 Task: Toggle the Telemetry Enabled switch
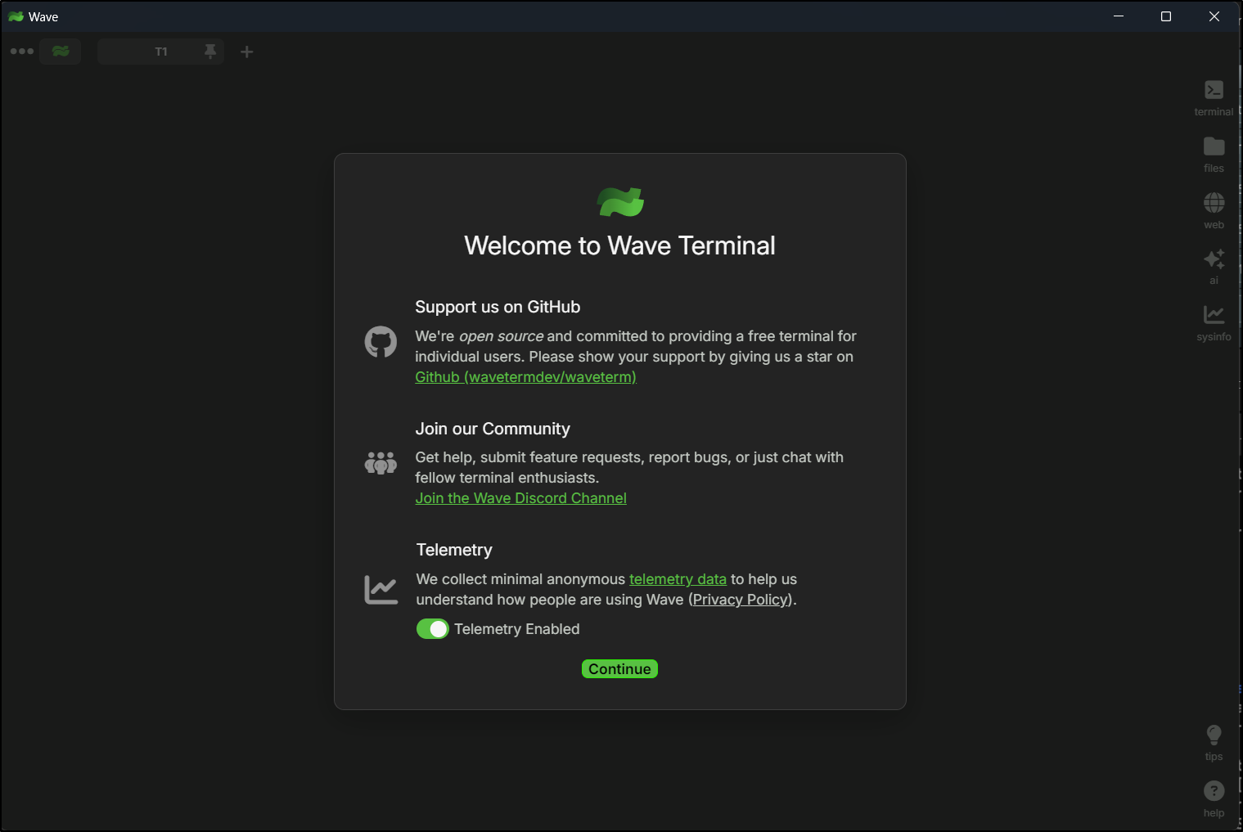[x=433, y=629]
